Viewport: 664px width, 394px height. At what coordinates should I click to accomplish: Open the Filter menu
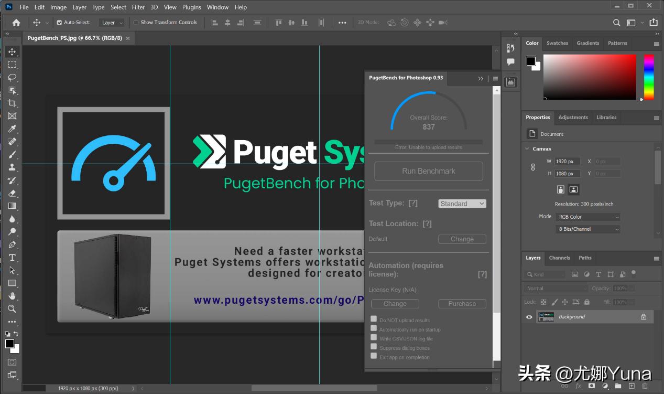click(x=138, y=7)
